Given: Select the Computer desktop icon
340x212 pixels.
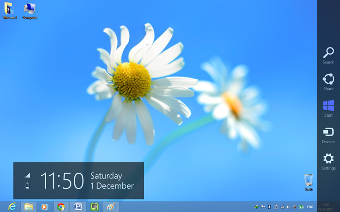Looking at the screenshot, I should coord(30,10).
